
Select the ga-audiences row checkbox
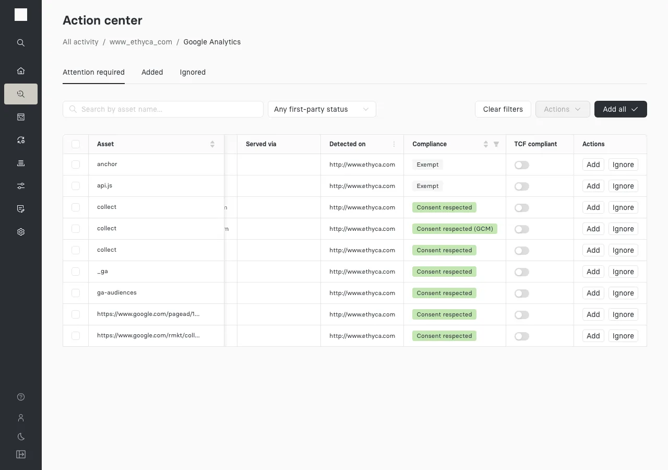point(76,293)
